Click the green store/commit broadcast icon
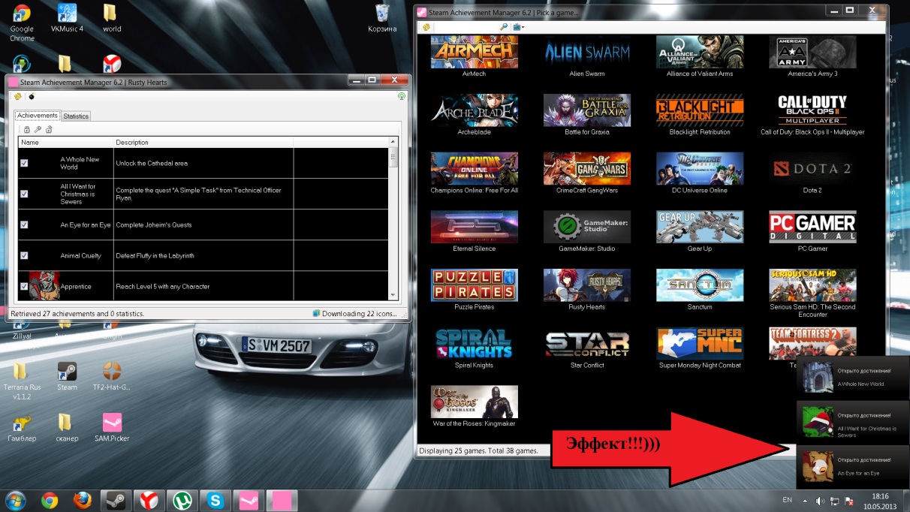The width and height of the screenshot is (910, 512). point(402,96)
